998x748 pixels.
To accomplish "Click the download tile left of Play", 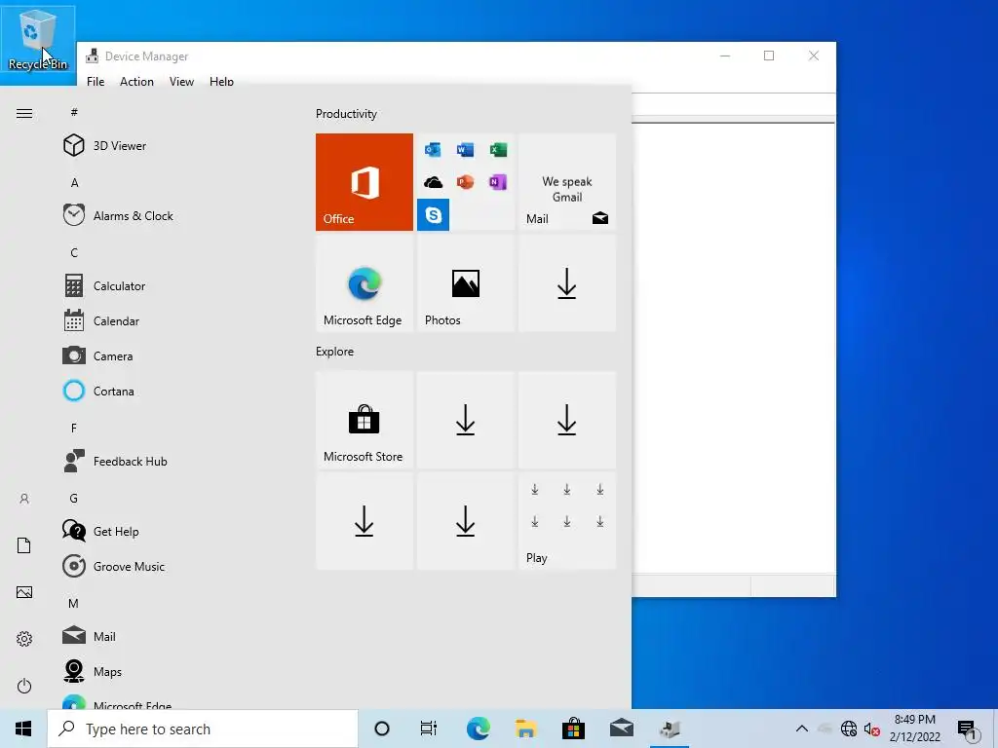I will (x=465, y=521).
